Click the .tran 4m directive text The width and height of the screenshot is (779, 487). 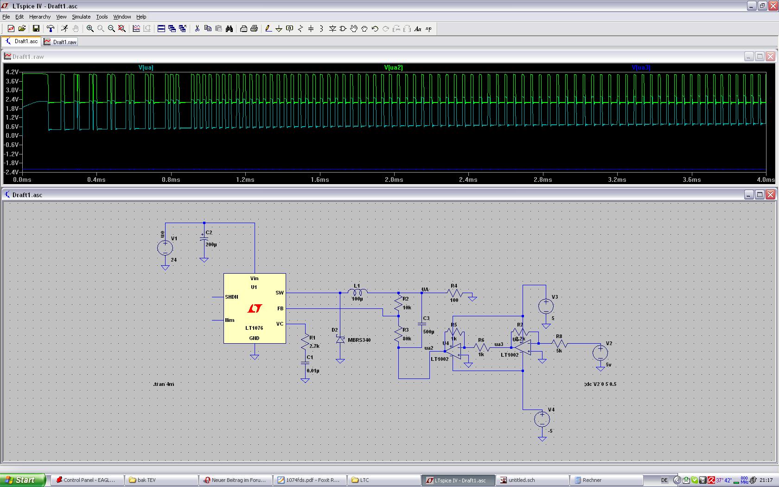tap(164, 384)
